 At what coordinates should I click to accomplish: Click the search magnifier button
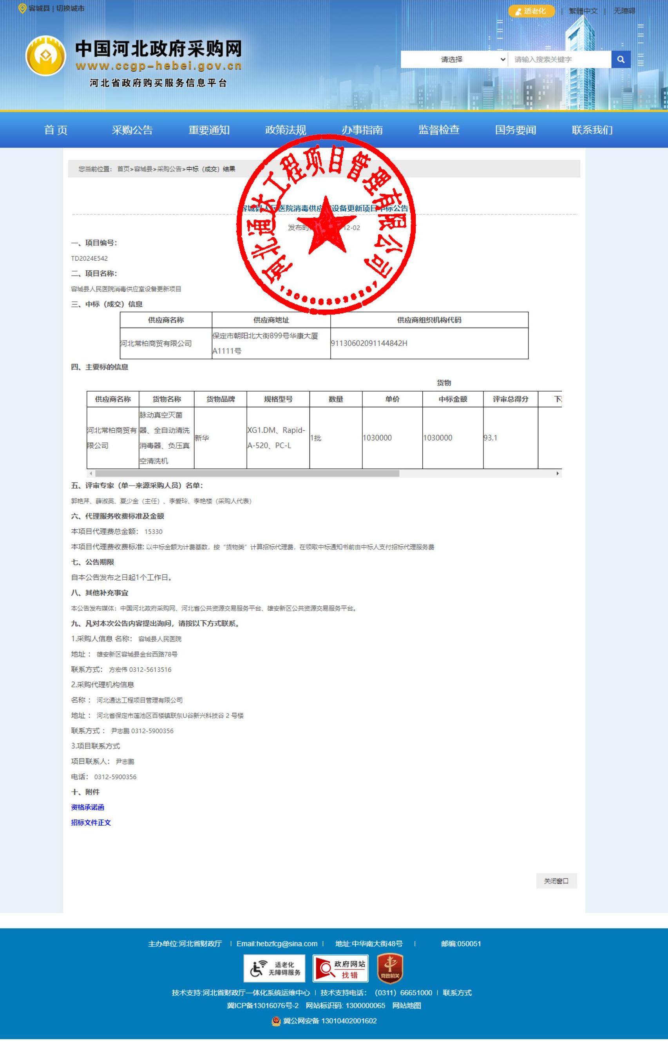click(x=621, y=60)
